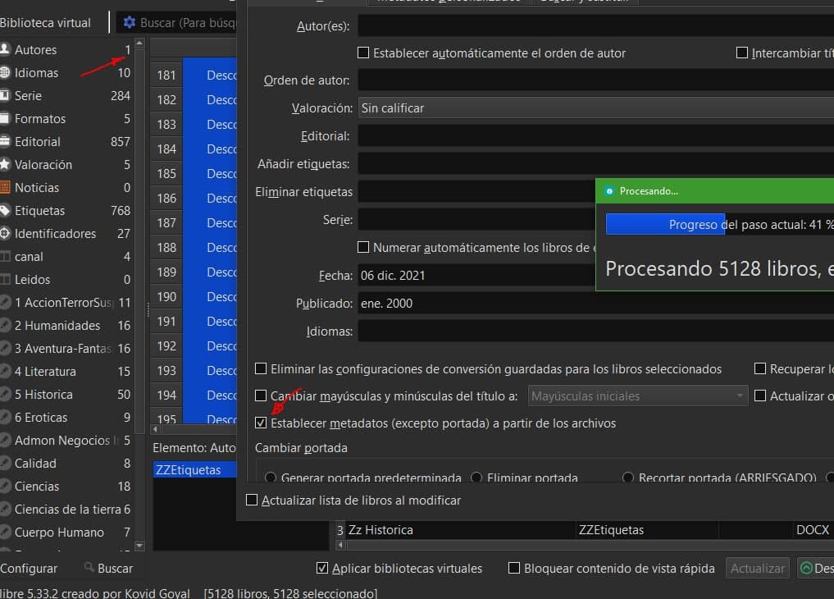The width and height of the screenshot is (834, 599).
Task: Enable Numerar automáticamente los libros checkbox
Action: 363,247
